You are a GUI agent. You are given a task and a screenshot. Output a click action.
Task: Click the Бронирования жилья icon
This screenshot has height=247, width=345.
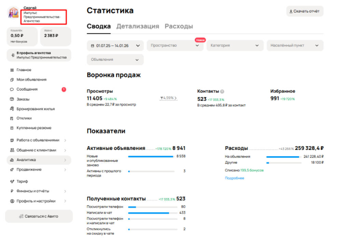[x=12, y=109]
